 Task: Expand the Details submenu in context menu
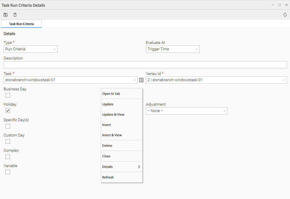[x=121, y=167]
